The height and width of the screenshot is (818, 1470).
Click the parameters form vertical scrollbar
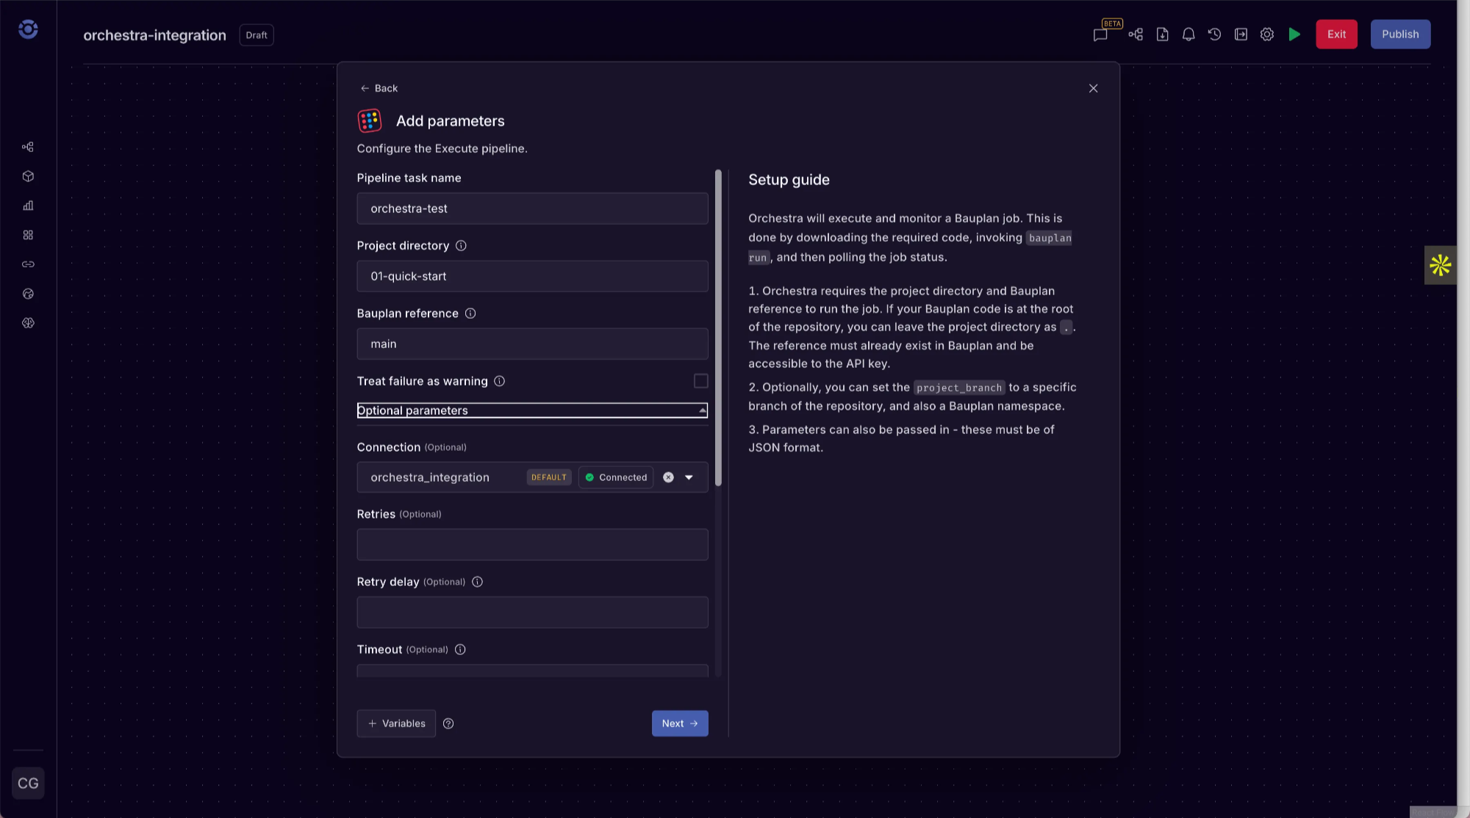click(718, 327)
